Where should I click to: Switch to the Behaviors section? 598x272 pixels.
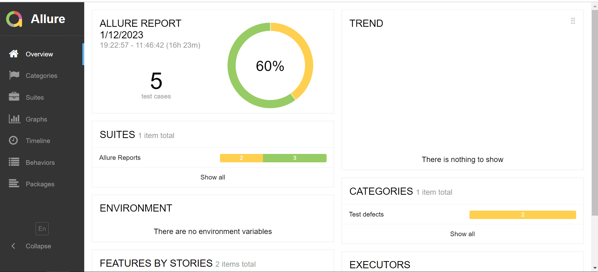pos(41,162)
